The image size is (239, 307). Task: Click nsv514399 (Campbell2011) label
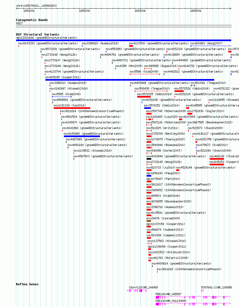point(166,236)
